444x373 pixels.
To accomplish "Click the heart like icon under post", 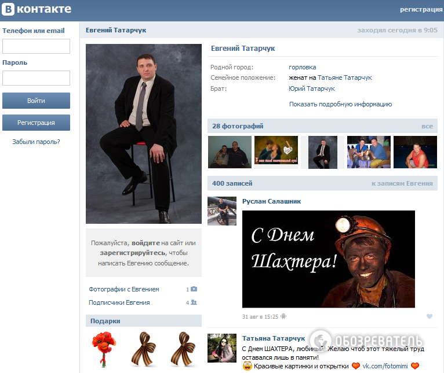I will tap(430, 316).
